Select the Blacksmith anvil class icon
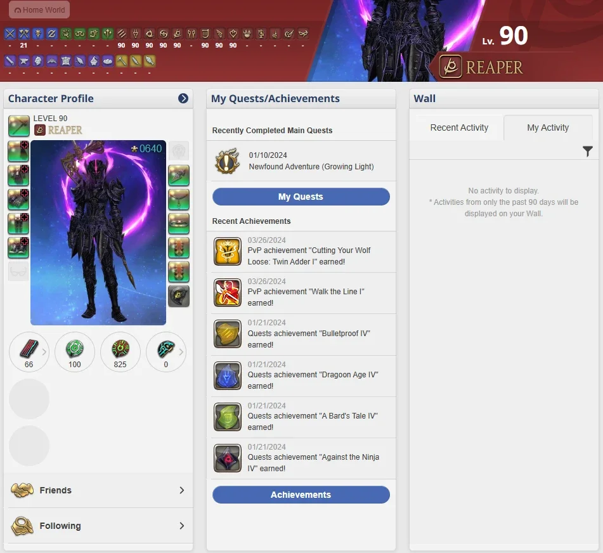 tap(24, 61)
